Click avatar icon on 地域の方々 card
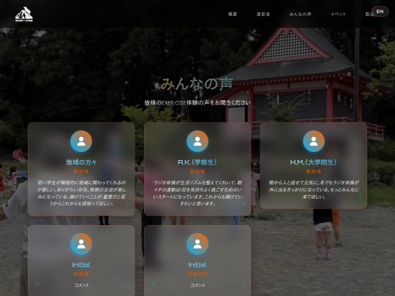 pos(81,141)
